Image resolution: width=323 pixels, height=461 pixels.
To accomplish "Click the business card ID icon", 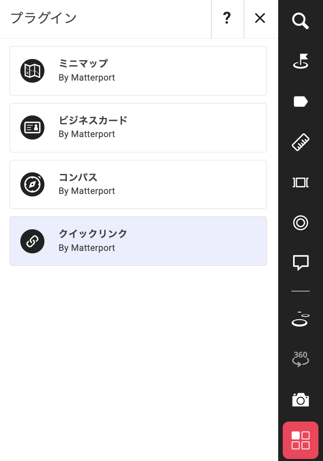I will click(x=32, y=128).
